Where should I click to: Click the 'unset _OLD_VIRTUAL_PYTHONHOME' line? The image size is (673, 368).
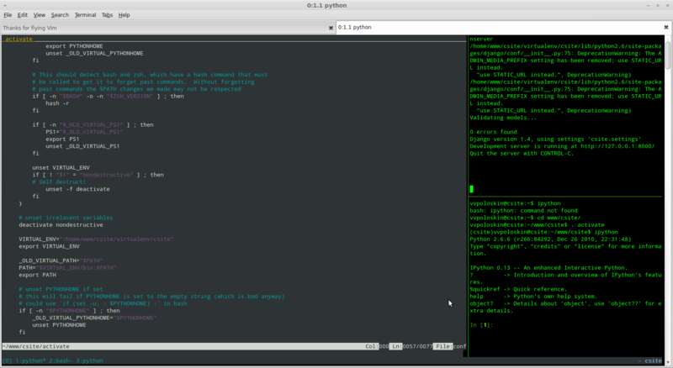click(x=94, y=53)
